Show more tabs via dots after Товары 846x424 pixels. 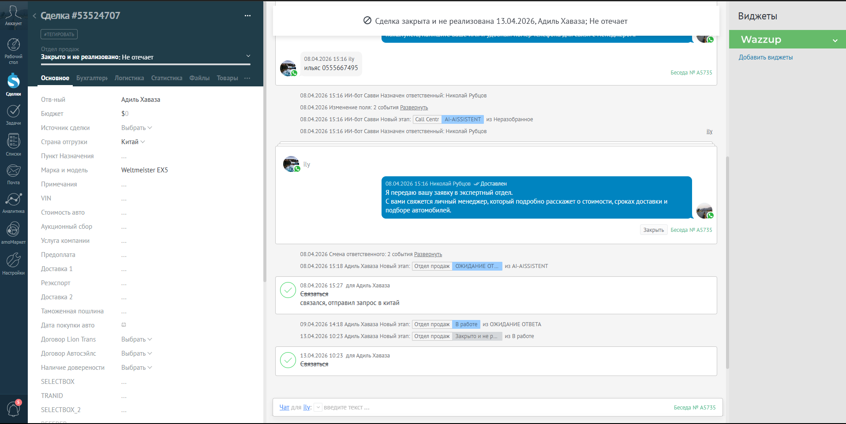[247, 78]
